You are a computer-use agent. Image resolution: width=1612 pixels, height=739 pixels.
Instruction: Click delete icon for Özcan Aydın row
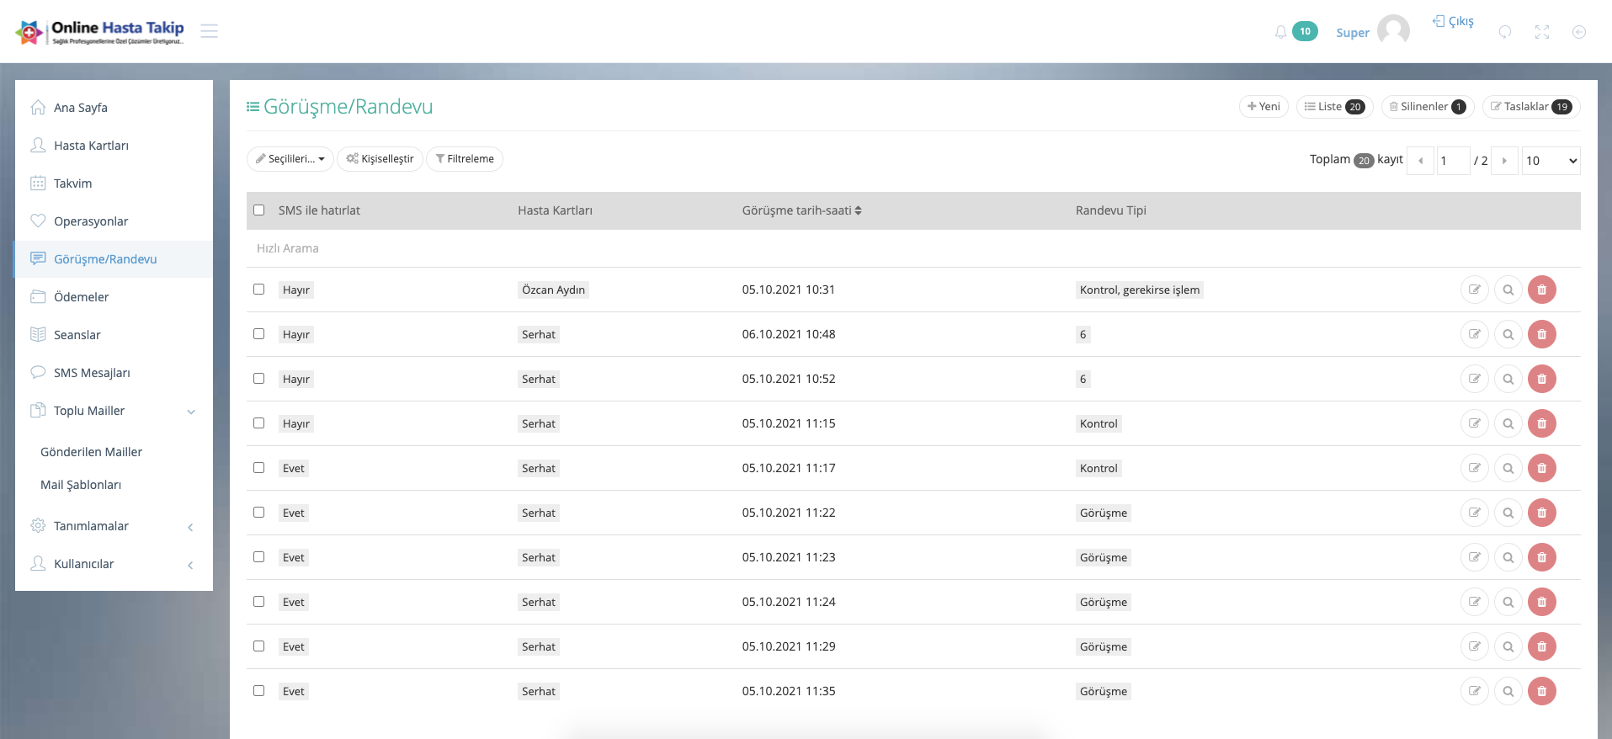pos(1541,290)
